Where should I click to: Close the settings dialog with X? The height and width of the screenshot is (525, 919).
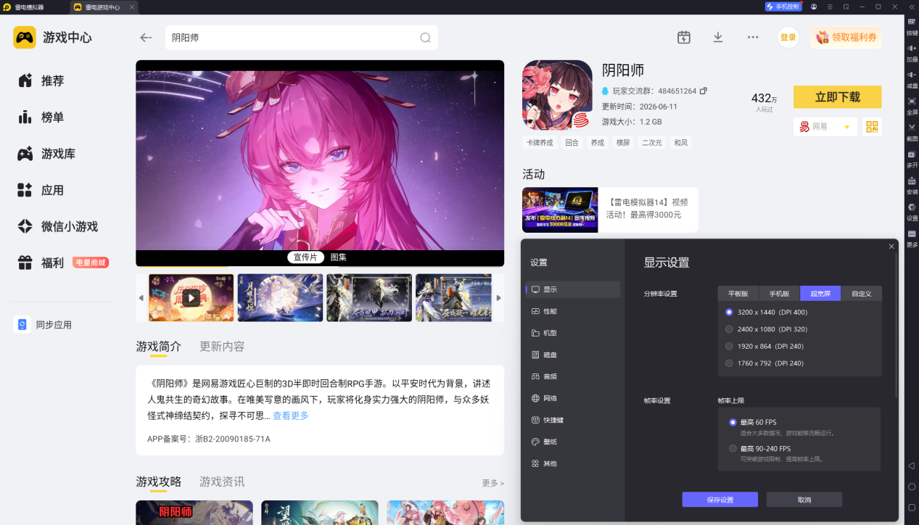[x=891, y=247]
